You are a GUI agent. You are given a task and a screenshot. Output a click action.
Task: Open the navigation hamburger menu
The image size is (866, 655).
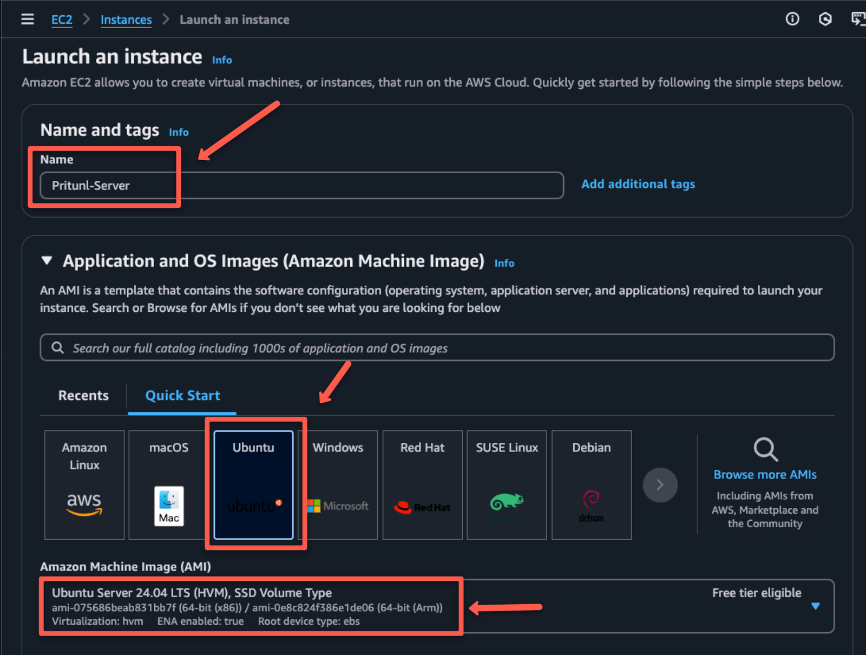27,19
